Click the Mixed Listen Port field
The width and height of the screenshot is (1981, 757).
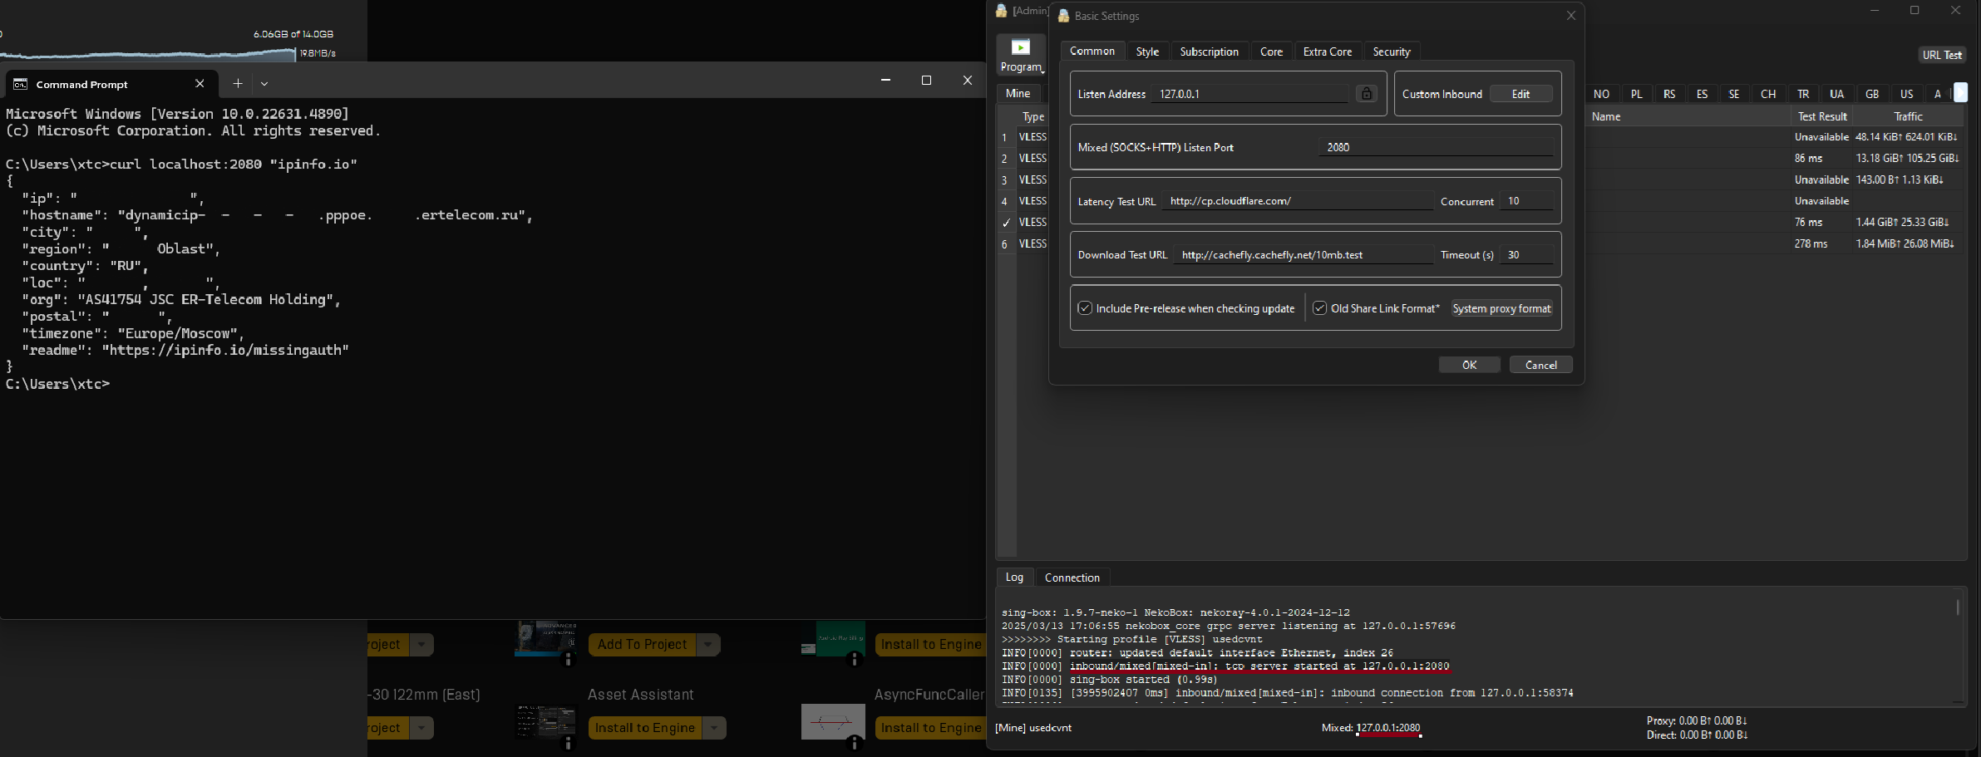pos(1436,147)
